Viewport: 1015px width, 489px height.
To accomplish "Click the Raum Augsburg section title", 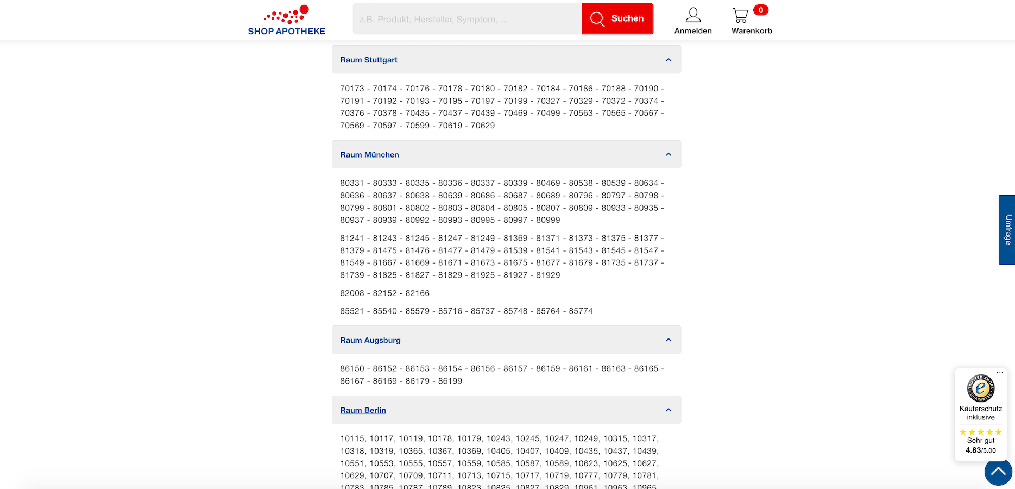I will [370, 340].
